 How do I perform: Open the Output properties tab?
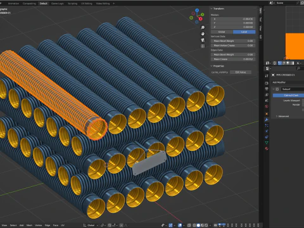[267, 89]
